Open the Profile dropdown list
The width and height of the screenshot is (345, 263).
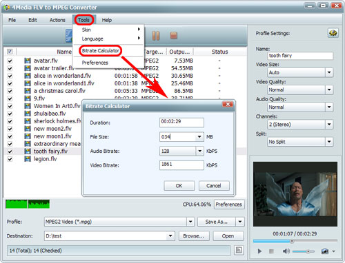[x=190, y=222]
